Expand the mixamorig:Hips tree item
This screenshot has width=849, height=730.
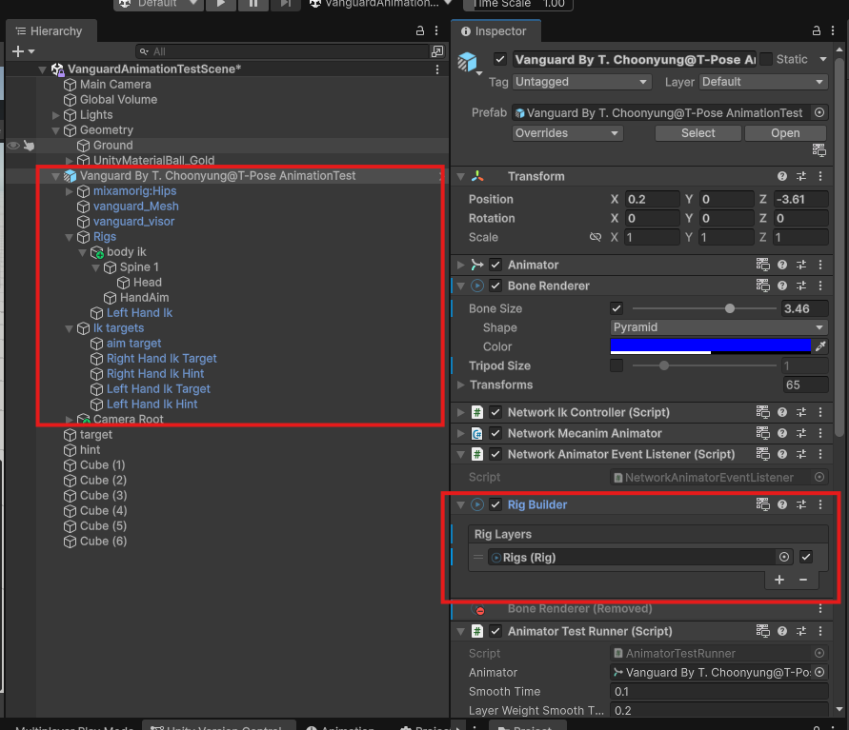pos(69,191)
